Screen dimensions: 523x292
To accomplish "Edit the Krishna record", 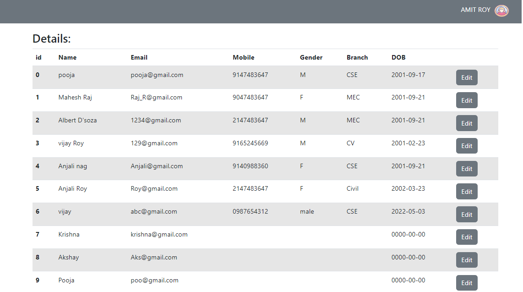I will (467, 237).
